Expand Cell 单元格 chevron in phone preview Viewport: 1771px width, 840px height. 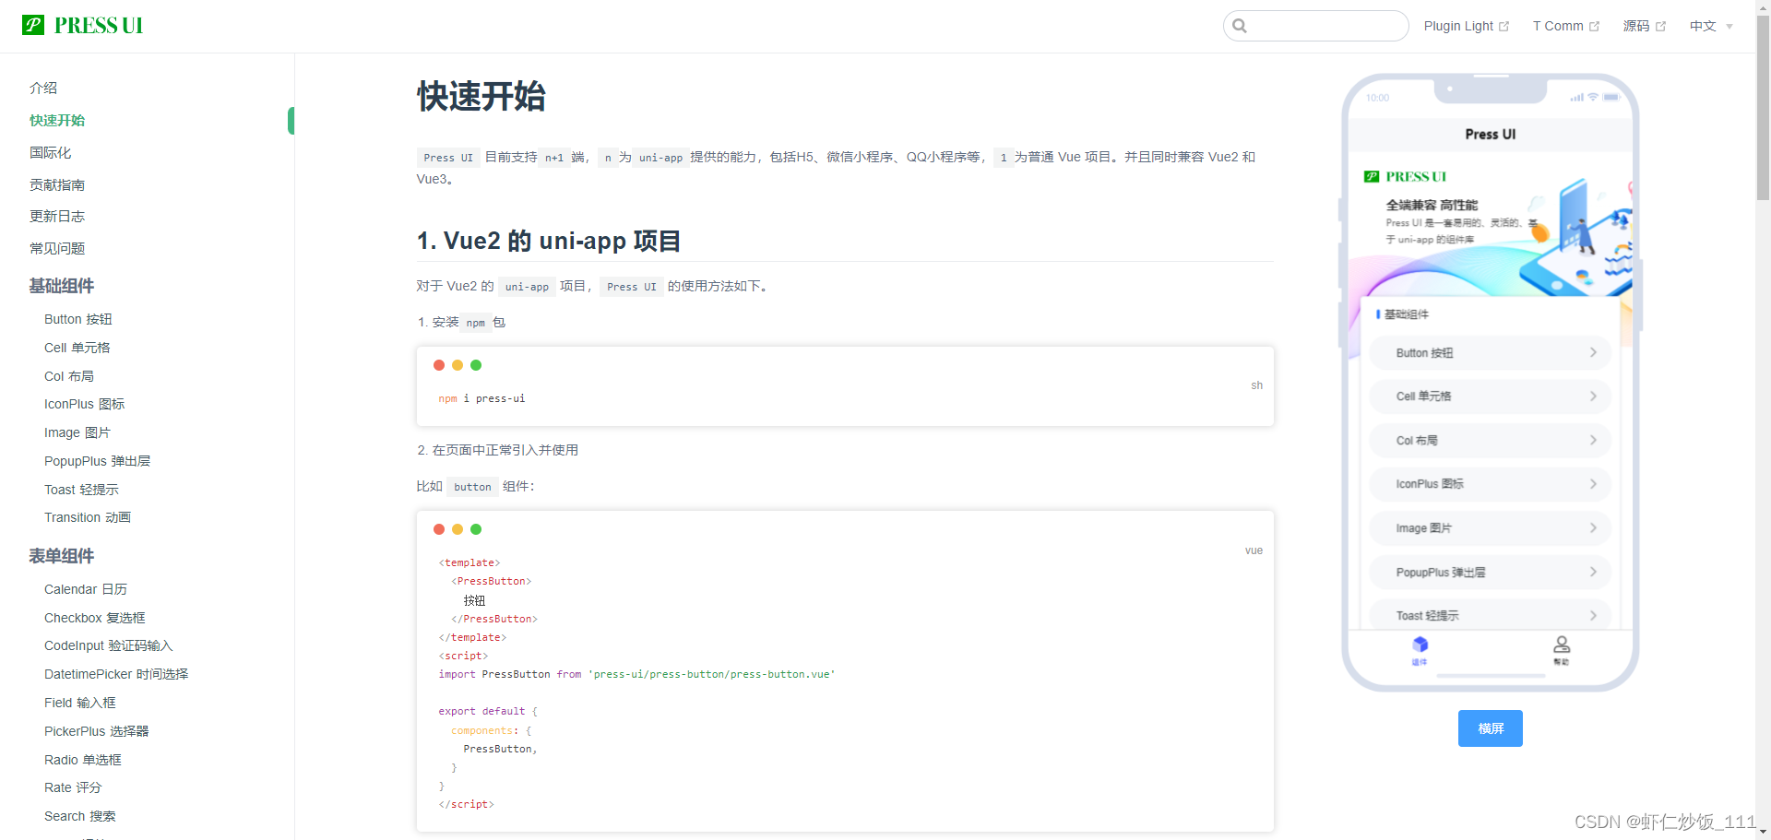(1593, 396)
